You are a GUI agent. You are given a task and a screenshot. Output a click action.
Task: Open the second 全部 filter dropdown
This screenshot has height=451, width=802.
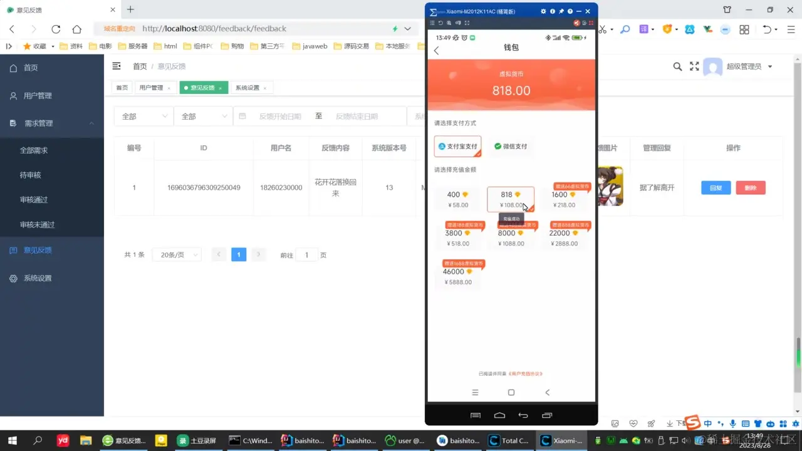click(x=204, y=117)
